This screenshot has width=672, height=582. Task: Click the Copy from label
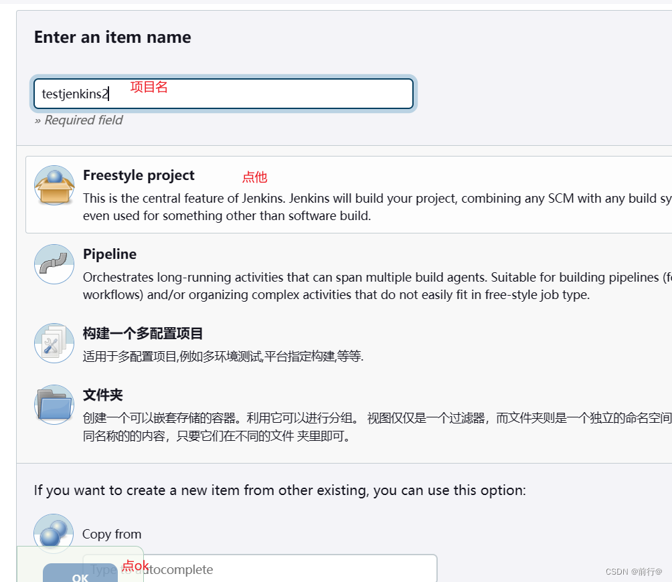(x=112, y=534)
